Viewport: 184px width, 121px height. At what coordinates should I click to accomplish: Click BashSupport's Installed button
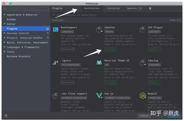pos(68,49)
